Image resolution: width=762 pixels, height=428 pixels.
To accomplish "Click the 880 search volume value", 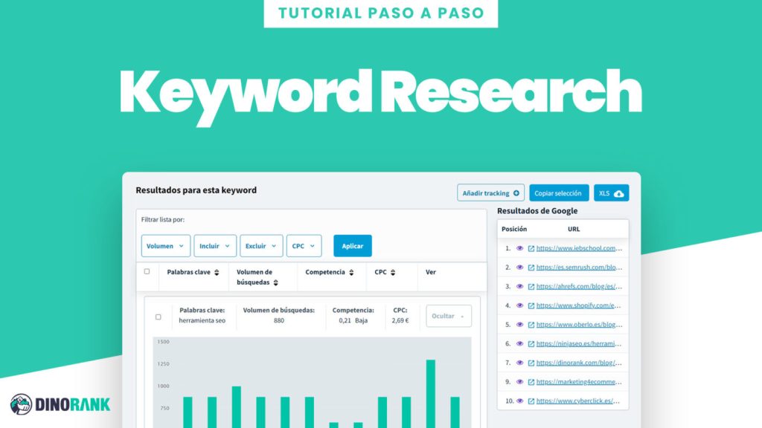I will [278, 321].
